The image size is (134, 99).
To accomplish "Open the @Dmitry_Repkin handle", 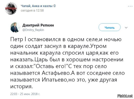I will coord(33,30).
